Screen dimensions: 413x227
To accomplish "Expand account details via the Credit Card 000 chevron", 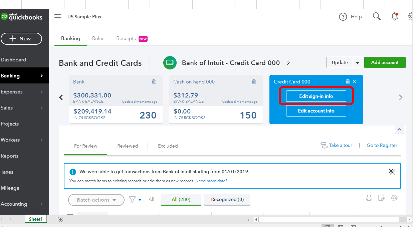I will pyautogui.click(x=288, y=62).
